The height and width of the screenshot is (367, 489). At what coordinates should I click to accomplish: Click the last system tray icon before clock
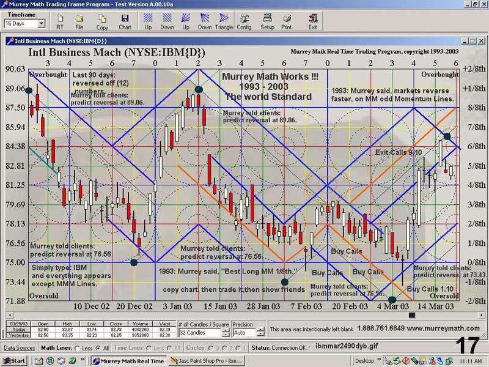[449, 361]
